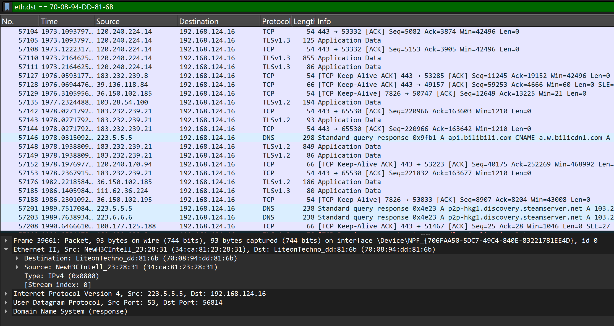Click the display filter text field
This screenshot has width=614, height=326.
tap(304, 7)
